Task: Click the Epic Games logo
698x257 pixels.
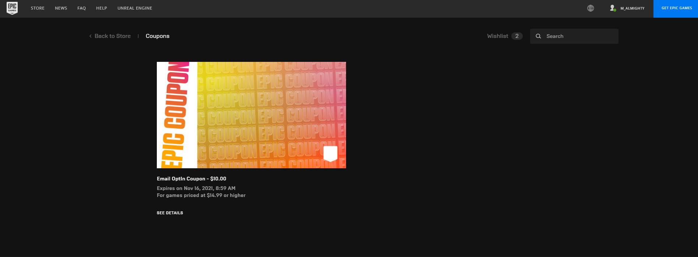Action: (x=12, y=8)
